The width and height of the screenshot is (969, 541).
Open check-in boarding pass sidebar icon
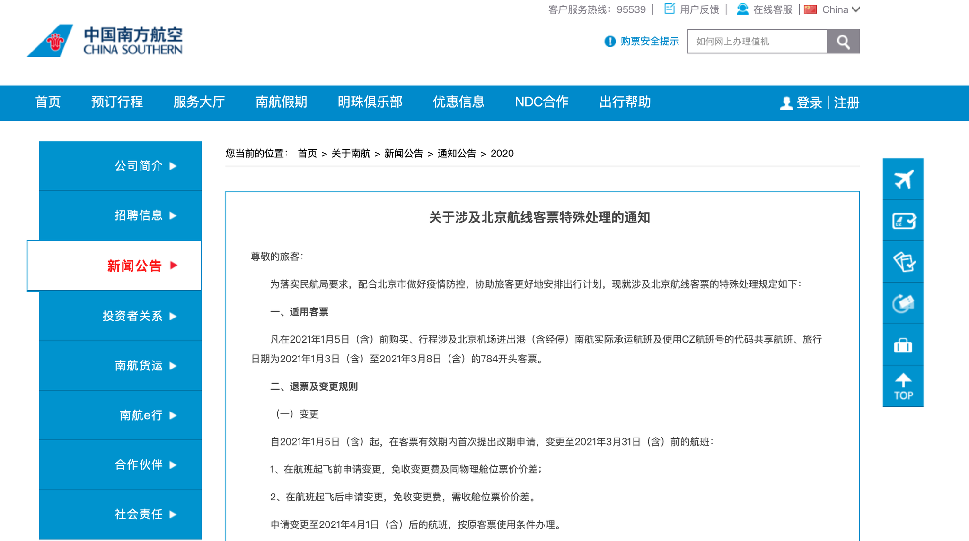[x=903, y=221]
